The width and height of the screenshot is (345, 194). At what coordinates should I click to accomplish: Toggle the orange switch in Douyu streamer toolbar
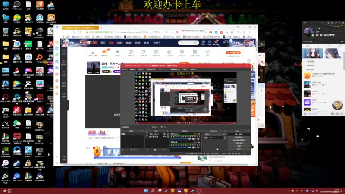[x=105, y=52]
